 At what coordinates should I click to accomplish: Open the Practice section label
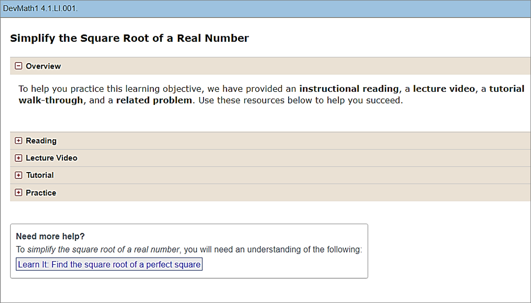point(41,193)
